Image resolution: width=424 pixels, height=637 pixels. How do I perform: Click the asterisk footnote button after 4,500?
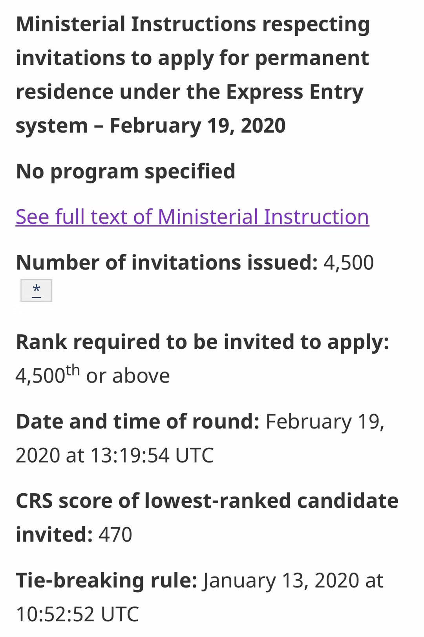pyautogui.click(x=36, y=291)
